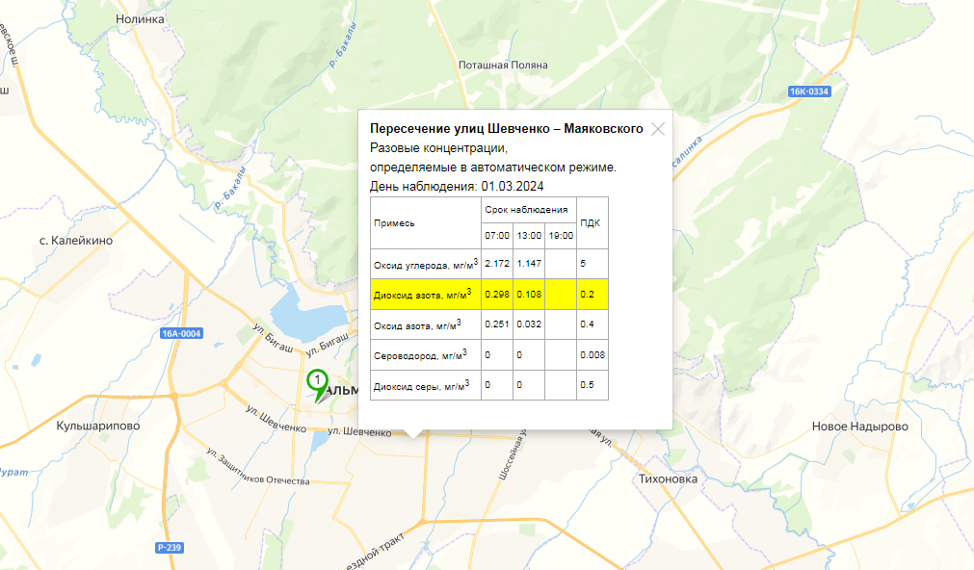Select the Оксид углерода row label
The width and height of the screenshot is (974, 570).
(x=425, y=263)
